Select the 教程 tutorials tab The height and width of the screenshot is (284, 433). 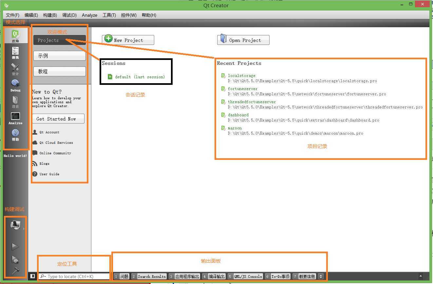point(60,71)
